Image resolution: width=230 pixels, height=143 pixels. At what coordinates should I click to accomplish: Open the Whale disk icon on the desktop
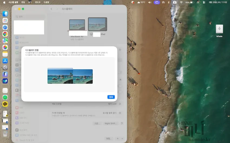219,29
